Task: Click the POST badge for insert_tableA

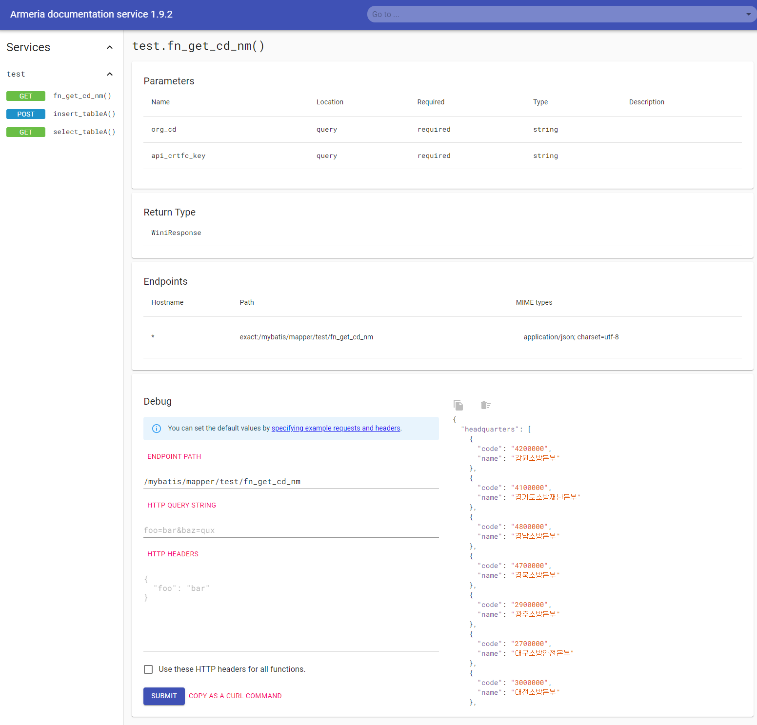Action: [26, 114]
